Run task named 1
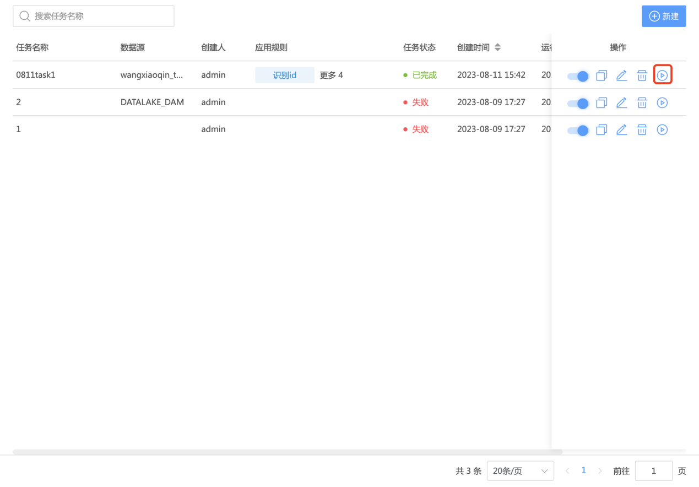 click(662, 129)
